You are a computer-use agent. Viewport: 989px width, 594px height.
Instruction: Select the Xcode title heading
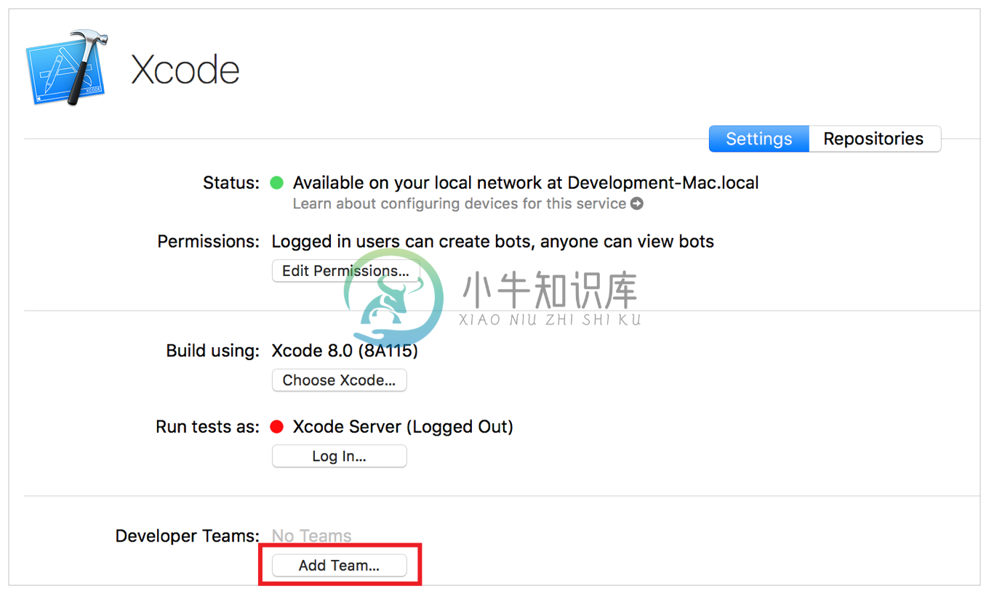point(185,70)
